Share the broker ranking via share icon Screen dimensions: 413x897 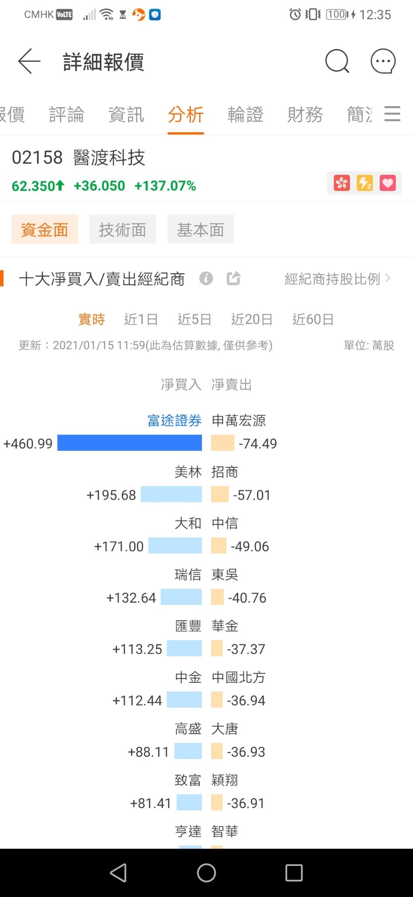(234, 279)
